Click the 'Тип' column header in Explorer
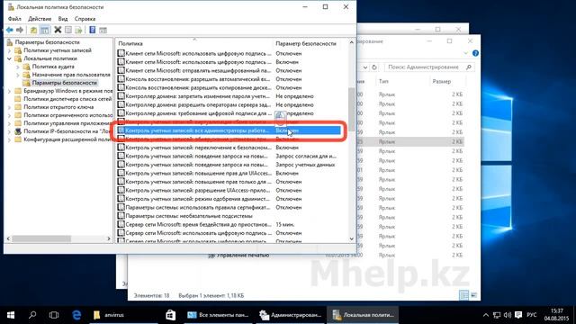The width and height of the screenshot is (576, 324). [383, 81]
